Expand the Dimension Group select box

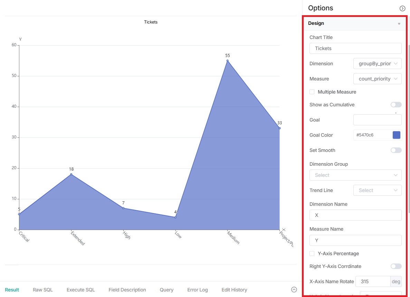pyautogui.click(x=355, y=175)
